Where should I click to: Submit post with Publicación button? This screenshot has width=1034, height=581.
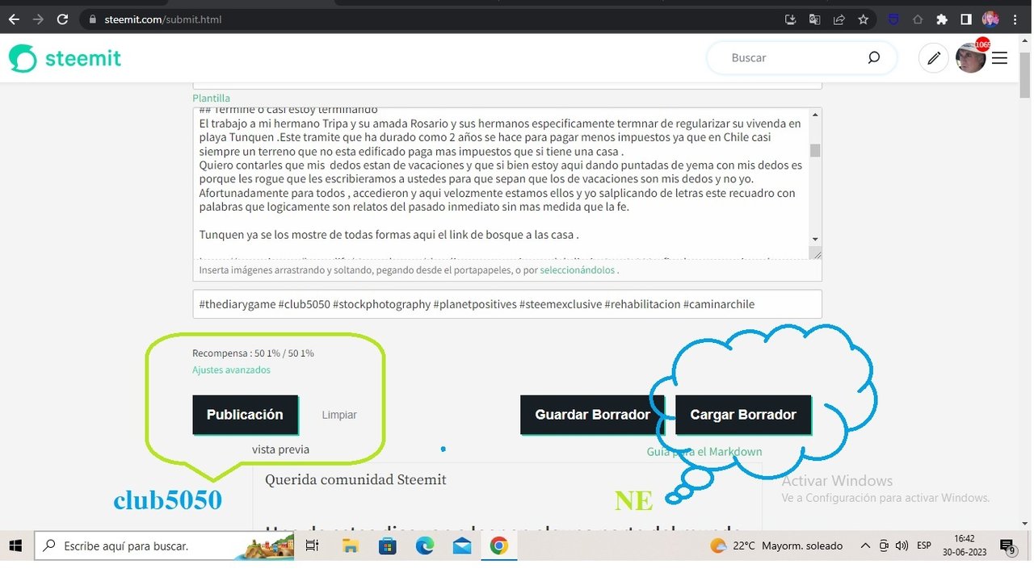pyautogui.click(x=245, y=415)
